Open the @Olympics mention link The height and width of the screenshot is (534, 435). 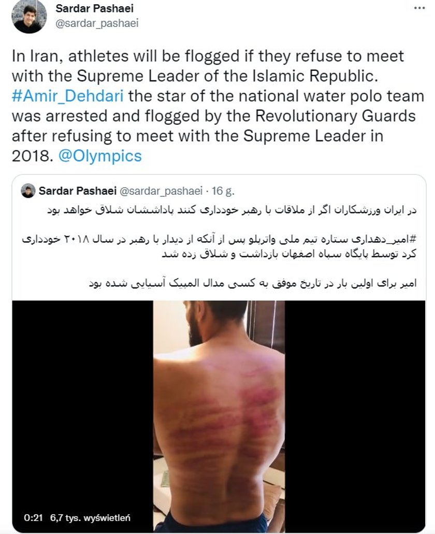[100, 155]
